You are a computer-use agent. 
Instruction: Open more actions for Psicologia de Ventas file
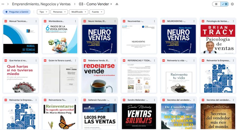click(233, 21)
